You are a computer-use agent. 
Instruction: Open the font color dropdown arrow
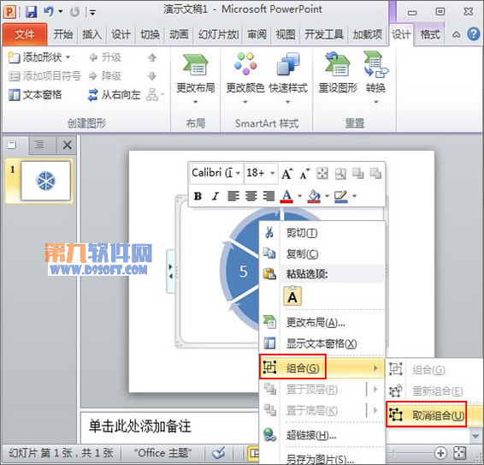point(299,196)
